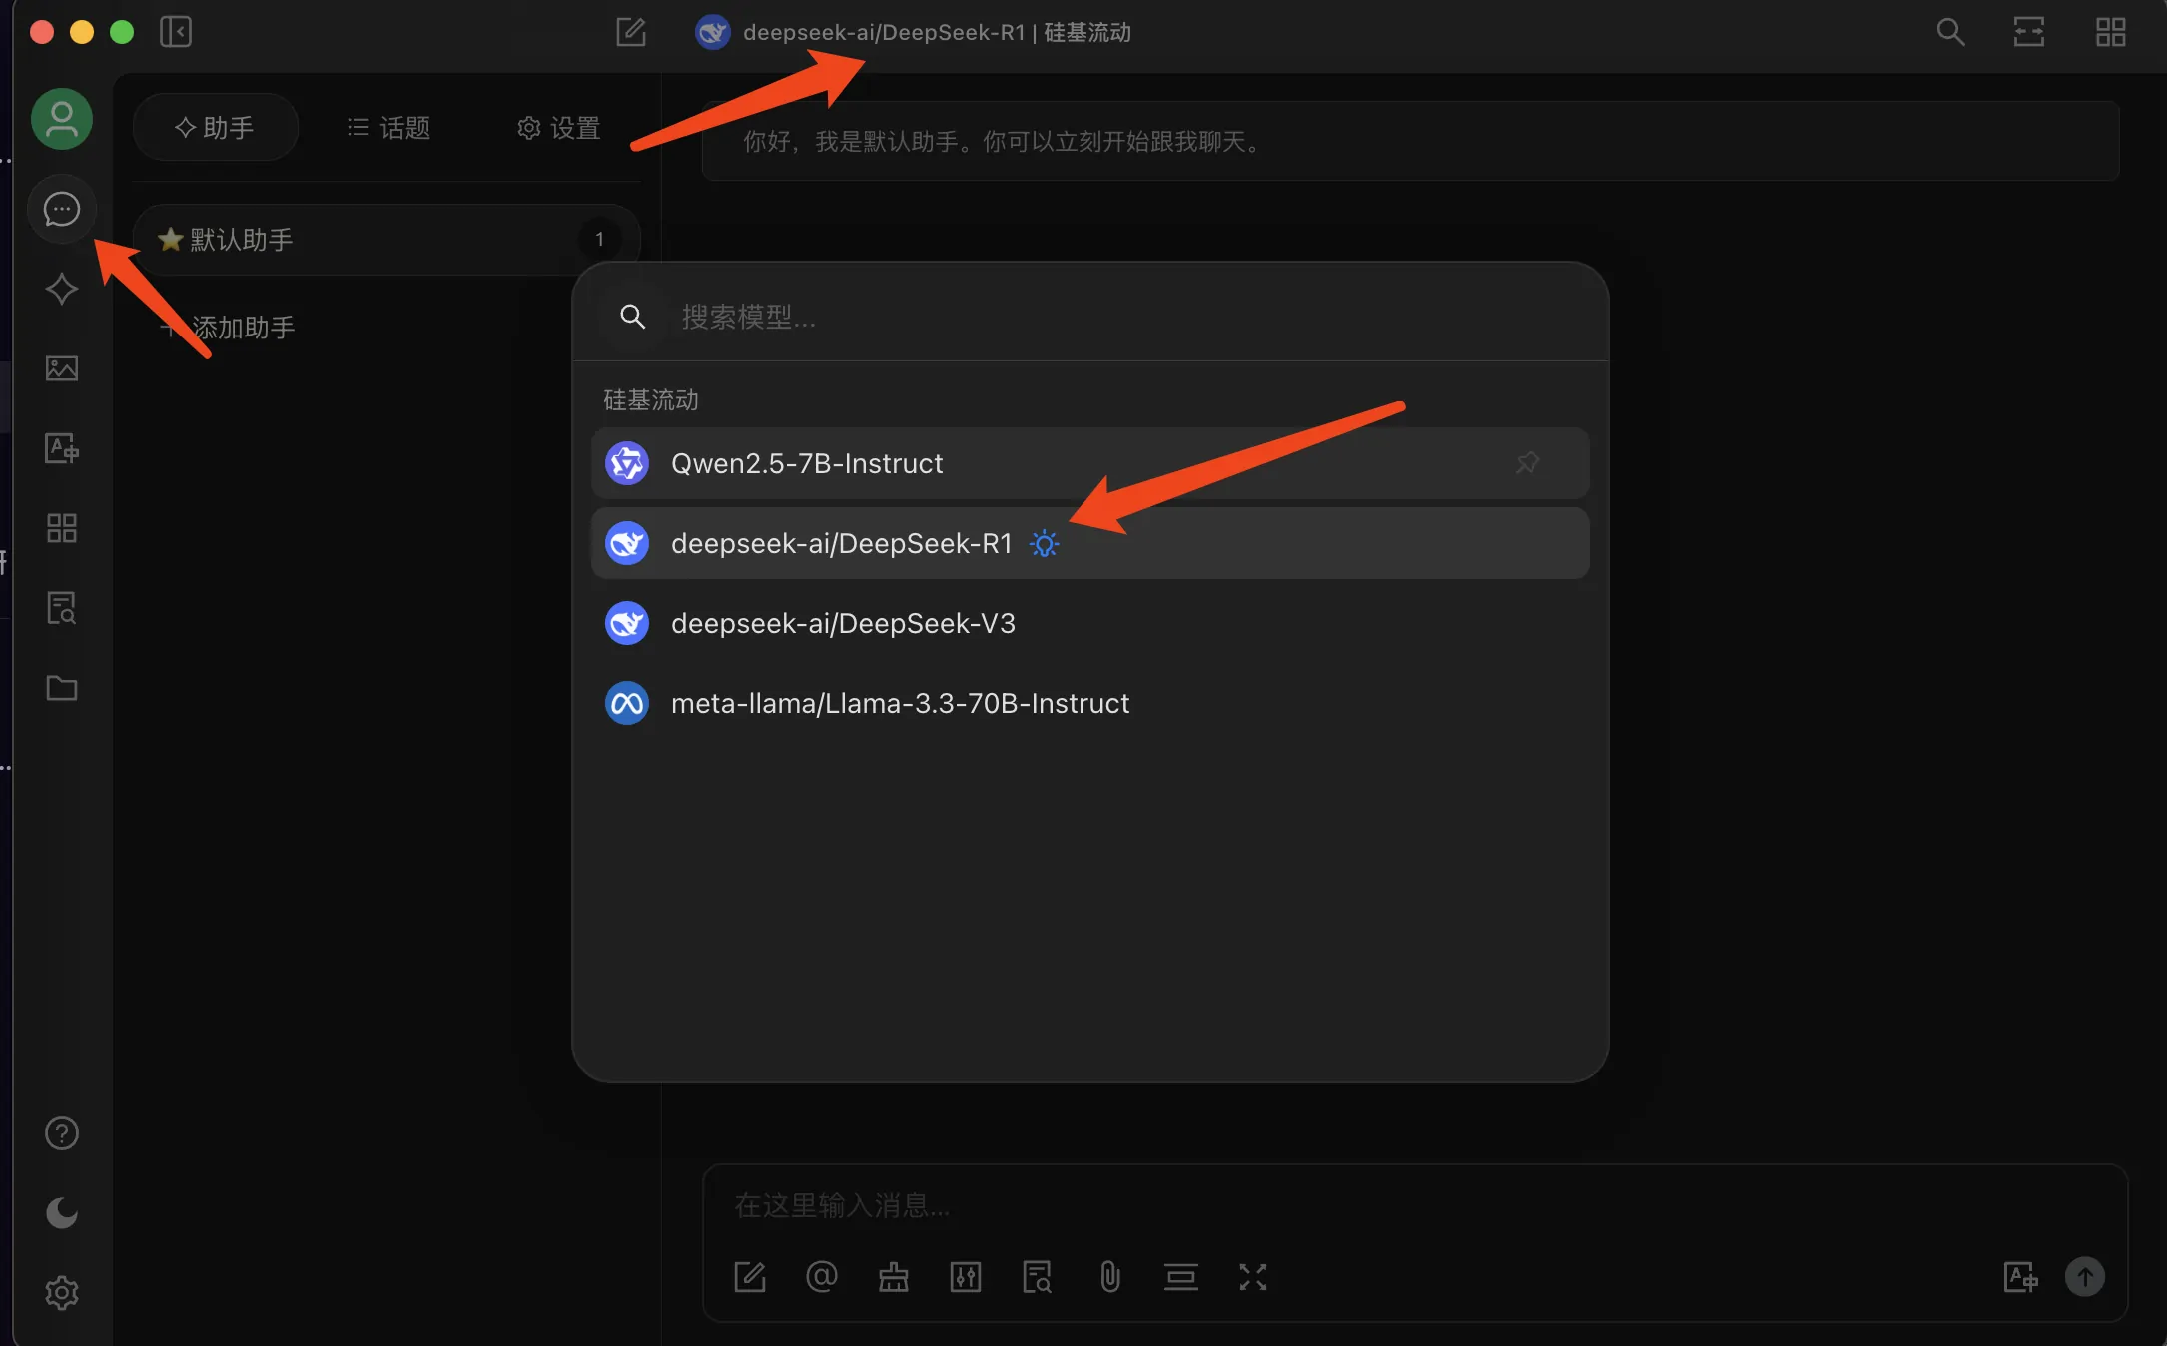Open the translate icon in sidebar
The image size is (2167, 1346).
(x=62, y=448)
